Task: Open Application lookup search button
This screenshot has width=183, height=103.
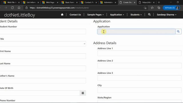Action: 178,31
